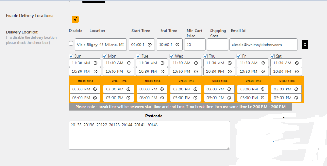327x166 pixels.
Task: Click Thu first break time 03:00 PM field
Action: point(219,89)
